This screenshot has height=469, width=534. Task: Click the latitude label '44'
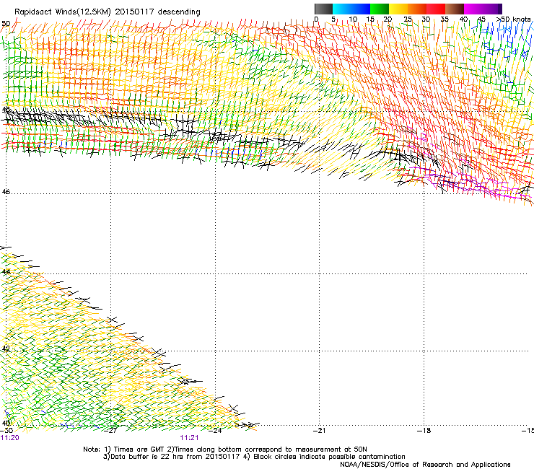point(6,272)
